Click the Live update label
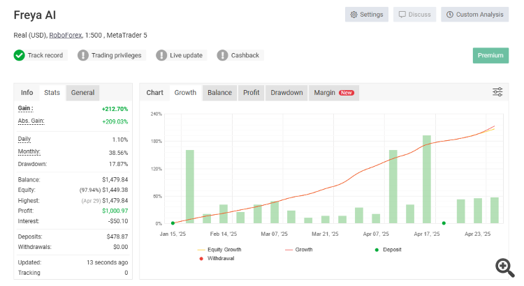This screenshot has height=286, width=524. click(186, 55)
